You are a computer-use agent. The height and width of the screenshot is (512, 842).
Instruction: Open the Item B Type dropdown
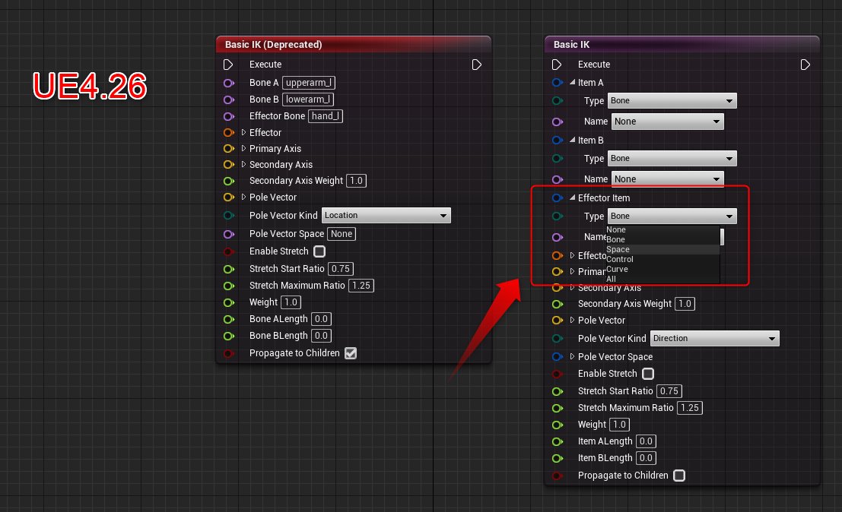[672, 158]
